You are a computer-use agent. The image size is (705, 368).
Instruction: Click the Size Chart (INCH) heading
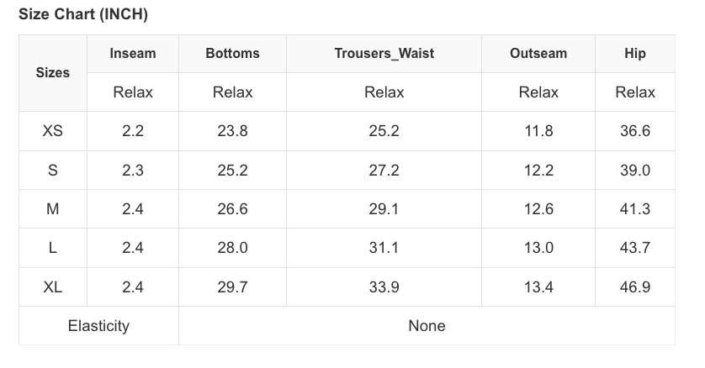[x=83, y=15]
